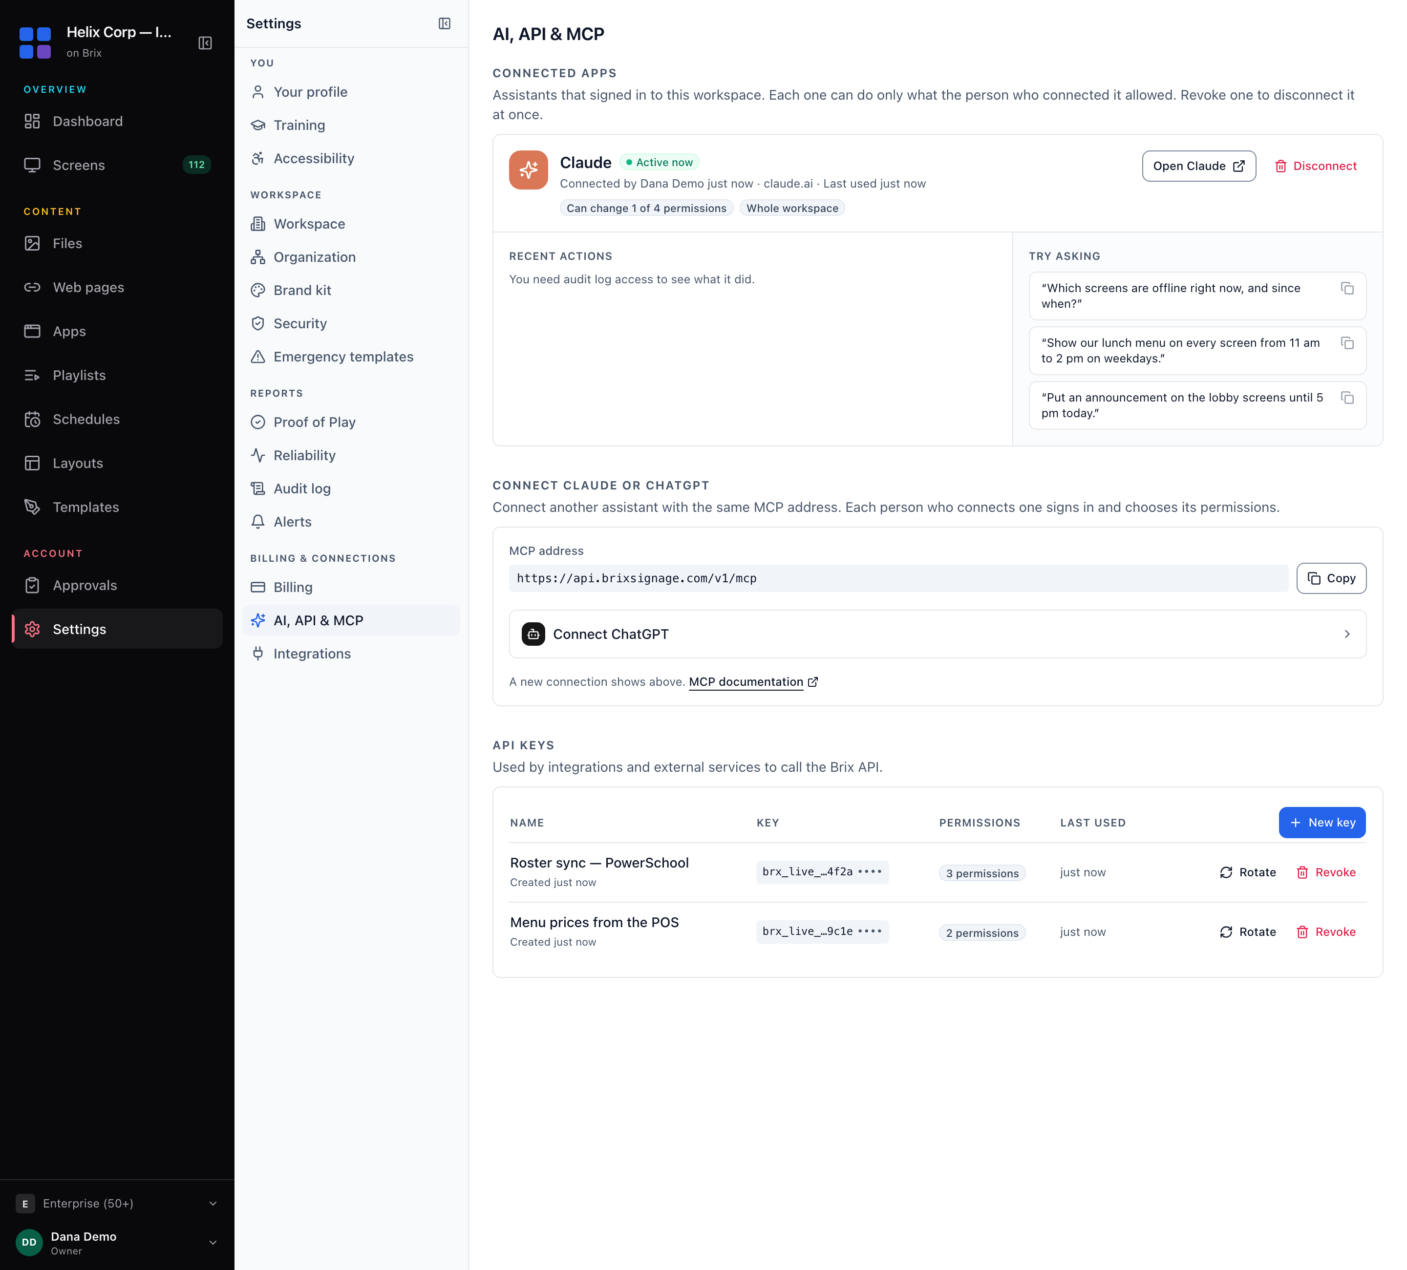Image resolution: width=1407 pixels, height=1270 pixels.
Task: Click the Claude app logo icon
Action: tap(528, 170)
